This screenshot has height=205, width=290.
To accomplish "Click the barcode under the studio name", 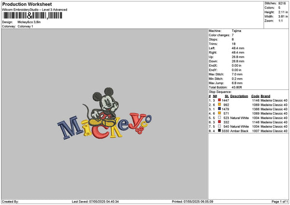I will [32, 15].
